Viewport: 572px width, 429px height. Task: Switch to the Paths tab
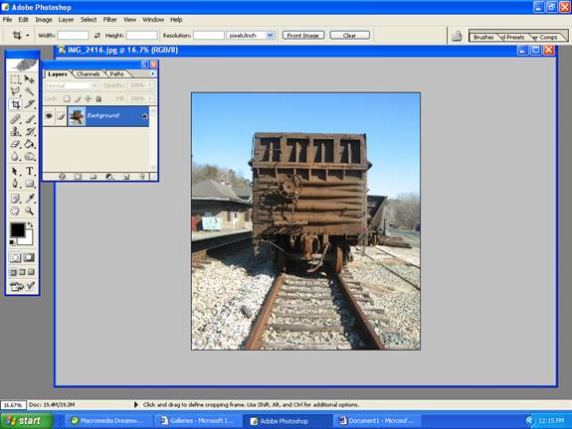(116, 73)
